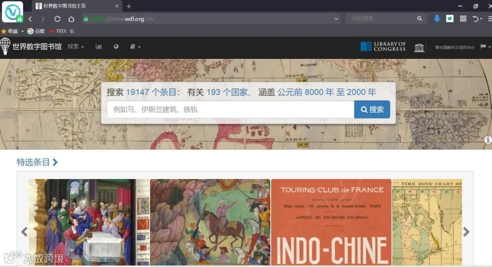Go back with the browser back arrow
The width and height of the screenshot is (492, 267).
[x=30, y=19]
